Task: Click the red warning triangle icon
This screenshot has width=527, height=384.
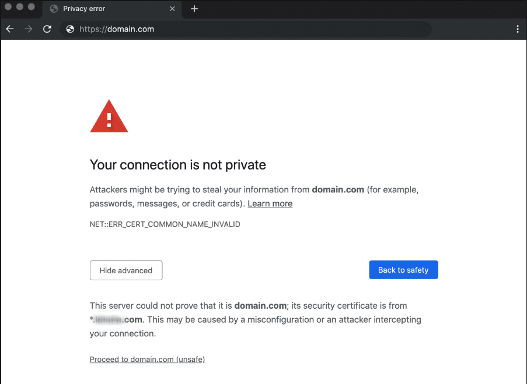Action: 109,116
